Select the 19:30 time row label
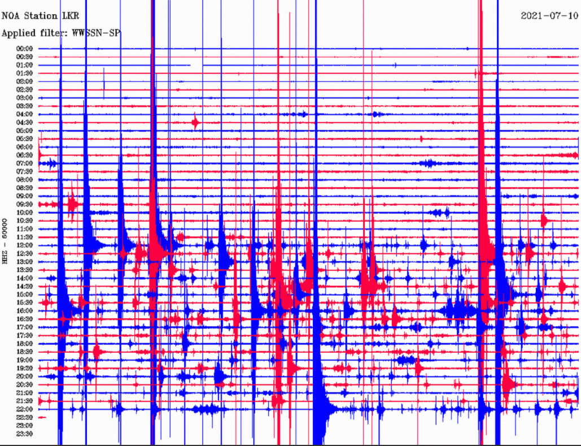Screen dimensions: 581x446 point(24,368)
